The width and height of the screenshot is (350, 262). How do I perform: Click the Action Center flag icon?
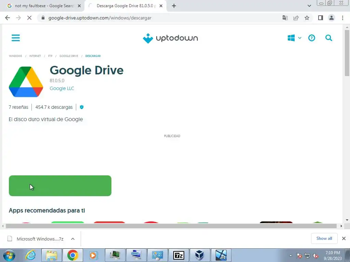[299, 256]
